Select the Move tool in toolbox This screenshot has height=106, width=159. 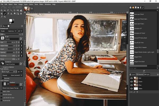coord(2,10)
